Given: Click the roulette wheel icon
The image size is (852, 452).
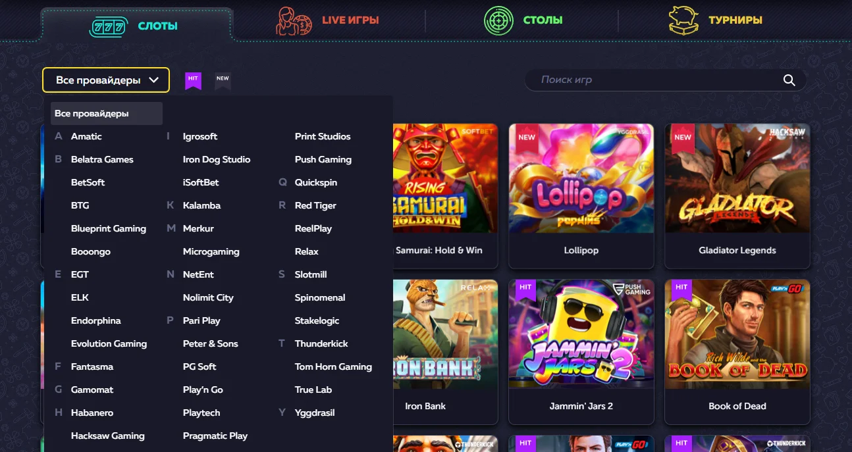Looking at the screenshot, I should coord(498,20).
